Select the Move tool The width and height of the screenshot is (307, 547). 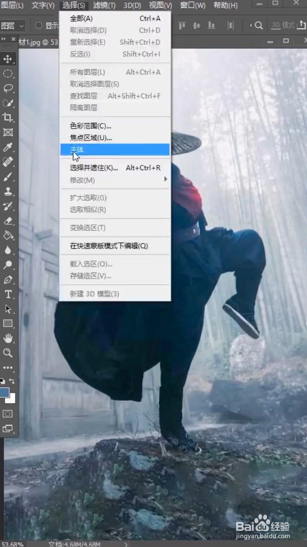tap(8, 59)
